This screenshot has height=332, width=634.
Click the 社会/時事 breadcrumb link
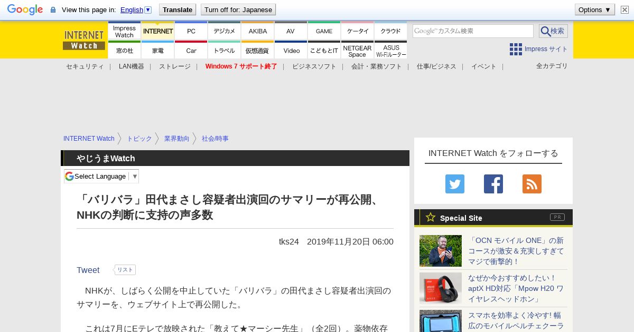(x=215, y=139)
